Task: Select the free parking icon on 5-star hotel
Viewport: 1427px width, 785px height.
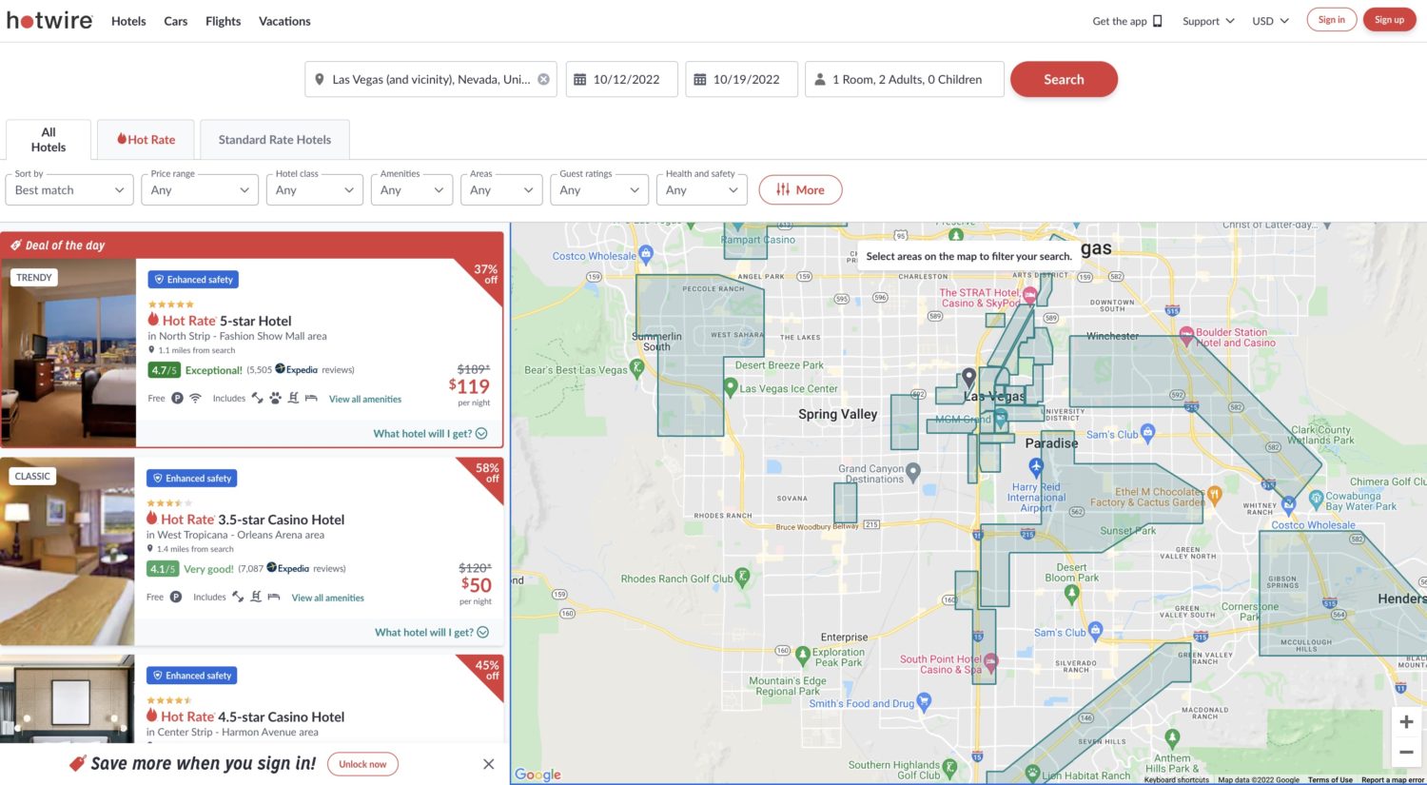Action: (x=178, y=398)
